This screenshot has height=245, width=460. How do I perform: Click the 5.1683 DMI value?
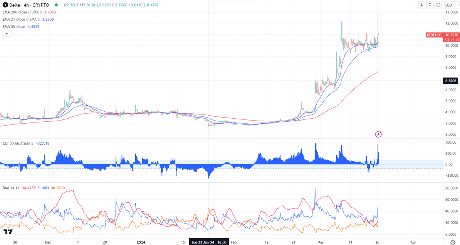click(44, 188)
